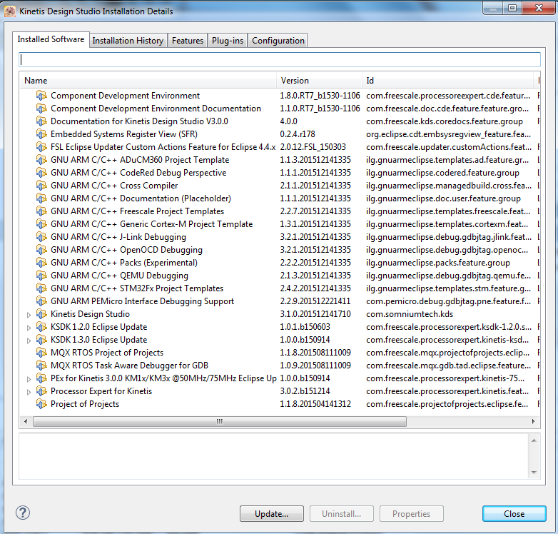
Task: Open the Configuration tab
Action: point(278,41)
